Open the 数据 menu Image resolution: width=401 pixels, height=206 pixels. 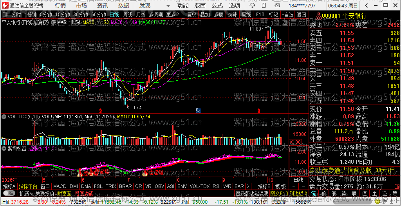124,5
